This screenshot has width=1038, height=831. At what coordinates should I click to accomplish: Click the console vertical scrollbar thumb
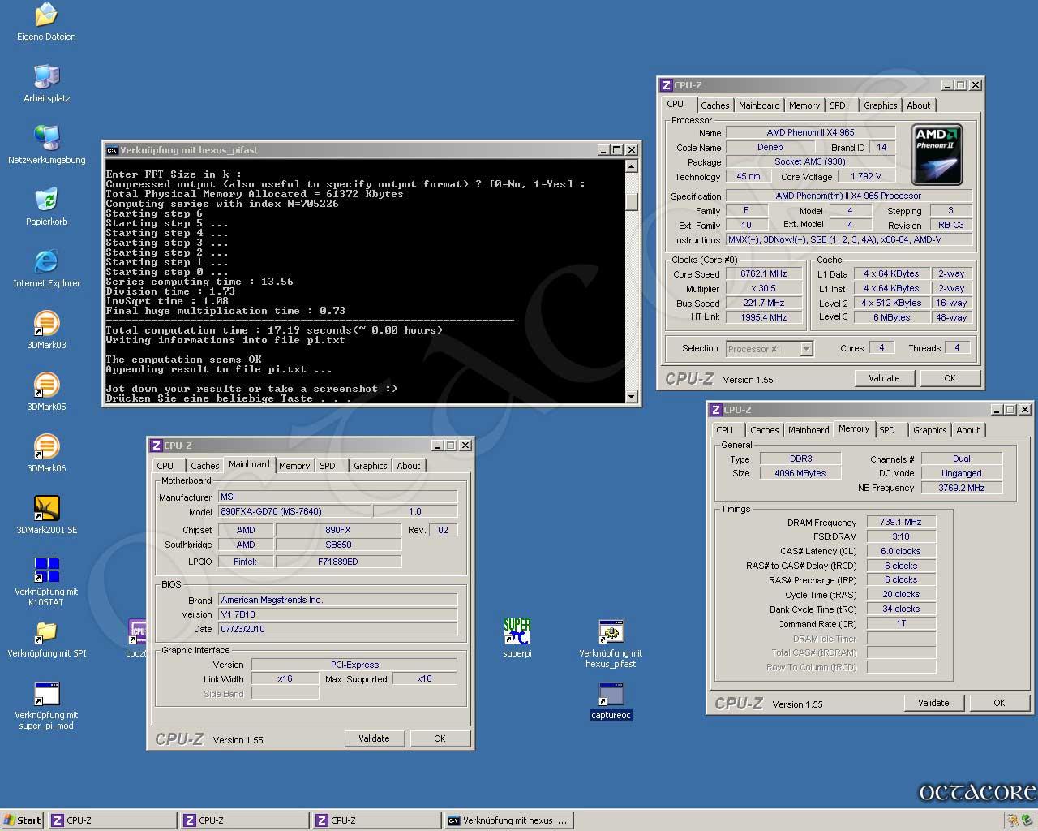tap(632, 201)
